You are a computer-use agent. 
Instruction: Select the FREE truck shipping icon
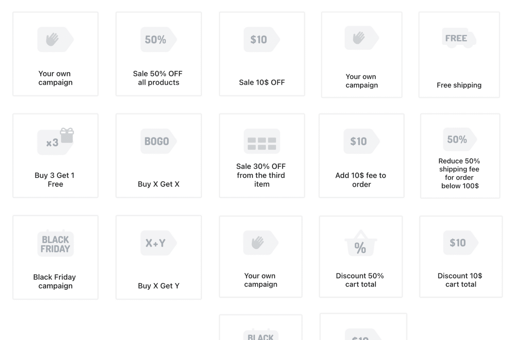point(459,38)
